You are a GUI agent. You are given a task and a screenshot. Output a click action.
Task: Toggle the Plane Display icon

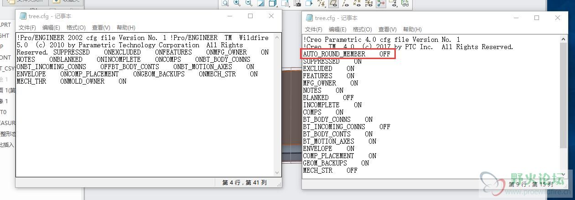point(333,3)
